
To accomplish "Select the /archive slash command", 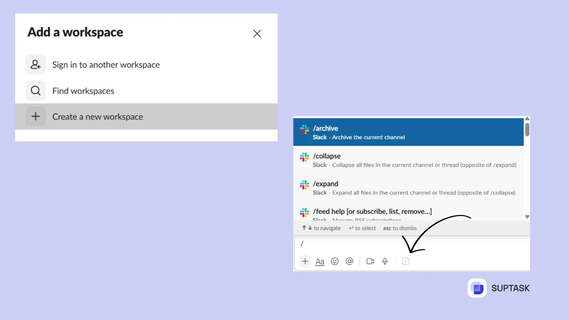I will [x=408, y=132].
